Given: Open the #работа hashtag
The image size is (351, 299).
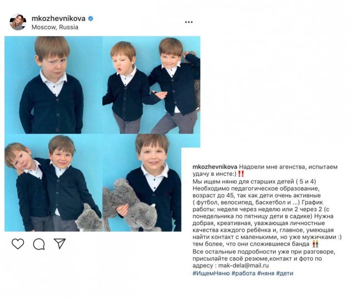Looking at the screenshot, I should click(x=243, y=273).
